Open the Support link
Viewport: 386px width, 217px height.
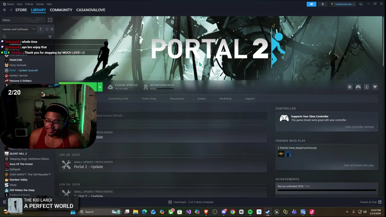coord(250,99)
